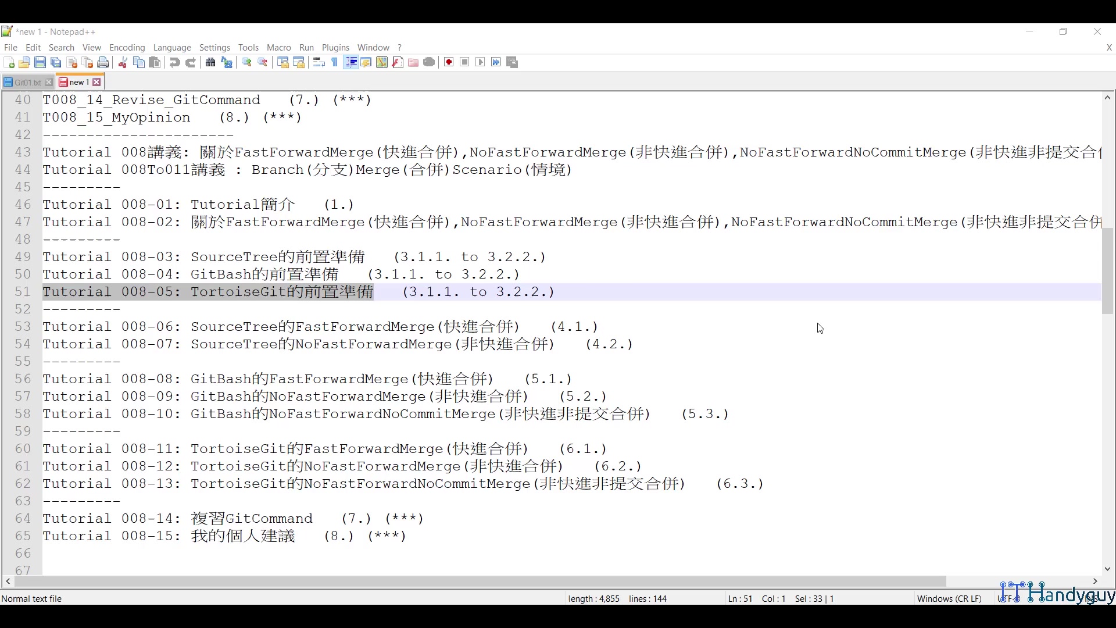The width and height of the screenshot is (1116, 628).
Task: Start macro recording with red record icon
Action: click(449, 63)
